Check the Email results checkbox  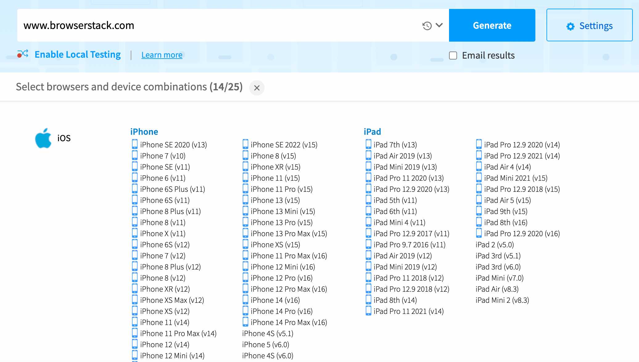(x=453, y=56)
